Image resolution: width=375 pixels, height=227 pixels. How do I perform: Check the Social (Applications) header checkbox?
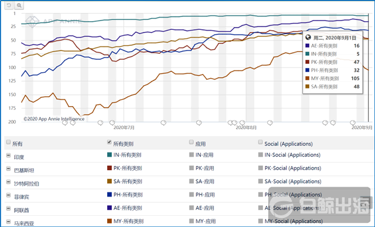[260, 142]
